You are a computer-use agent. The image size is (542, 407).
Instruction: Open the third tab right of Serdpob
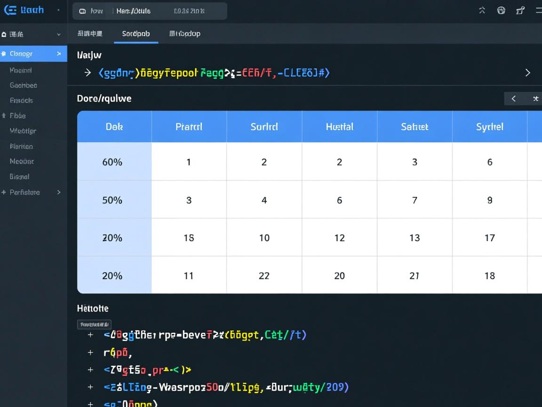(184, 33)
